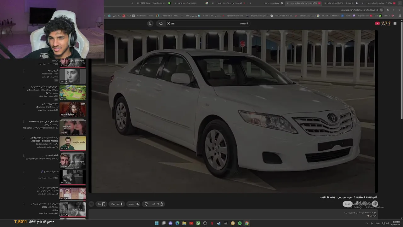Viewport: 403px width, 227px height.
Task: Open options menu for 4:41 video row
Action: click(x=24, y=172)
